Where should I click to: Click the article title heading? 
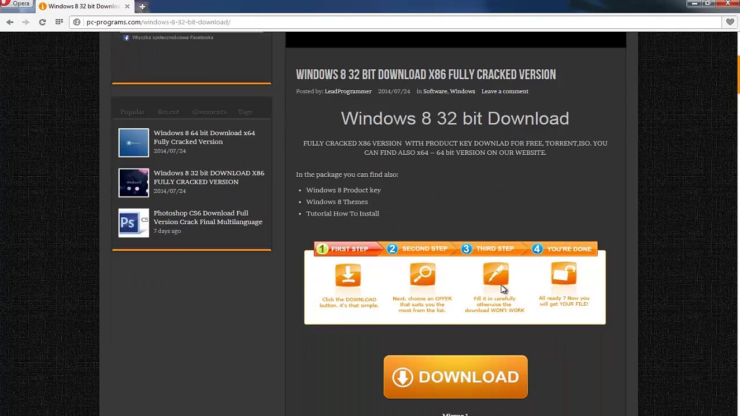click(426, 75)
